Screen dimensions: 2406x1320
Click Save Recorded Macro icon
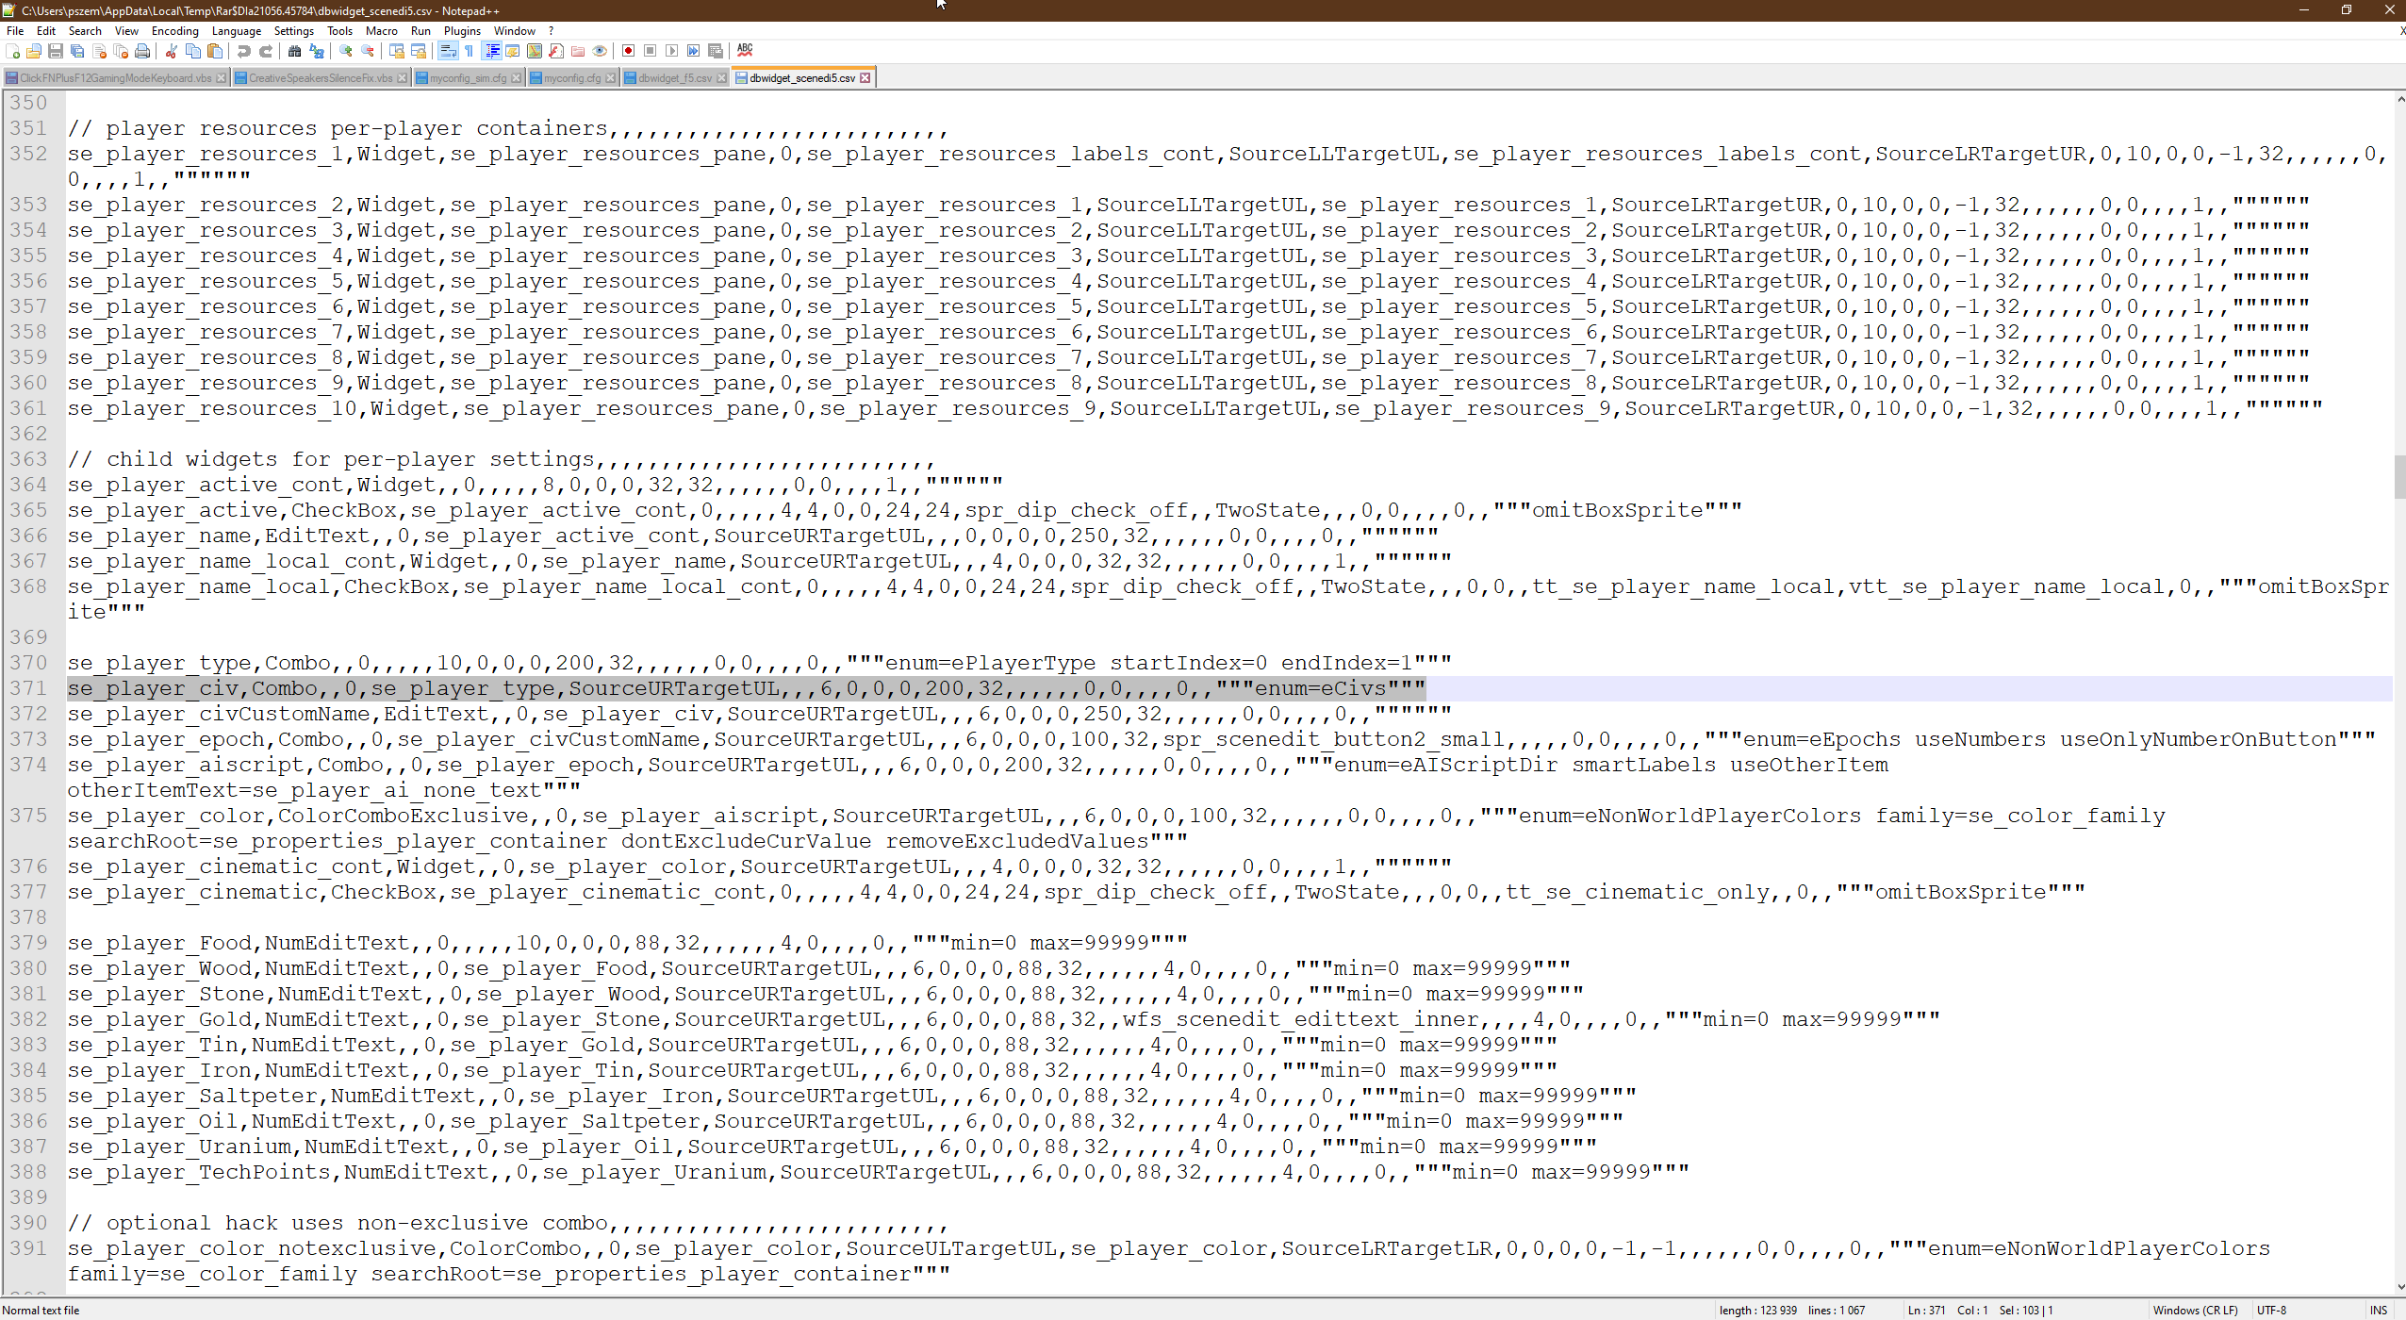(x=716, y=51)
